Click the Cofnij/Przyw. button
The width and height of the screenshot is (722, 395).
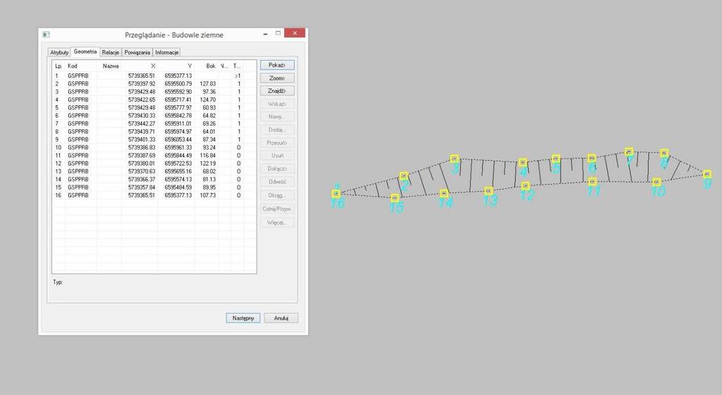coord(277,209)
